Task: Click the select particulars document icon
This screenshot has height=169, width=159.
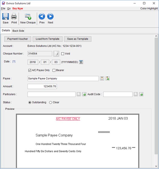Action: coord(79,94)
